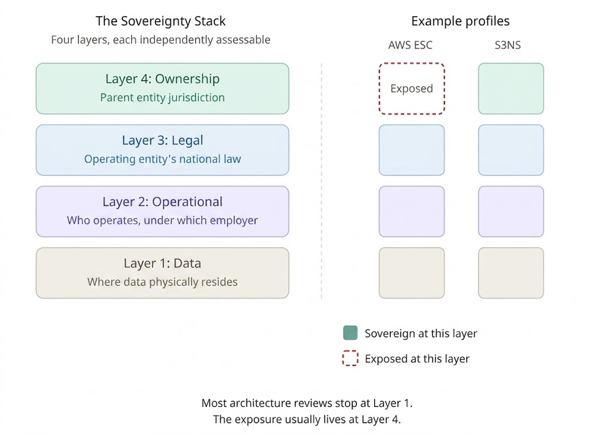Click the blue Legal square under S3NS
Viewport: 614px width, 435px height.
point(511,150)
